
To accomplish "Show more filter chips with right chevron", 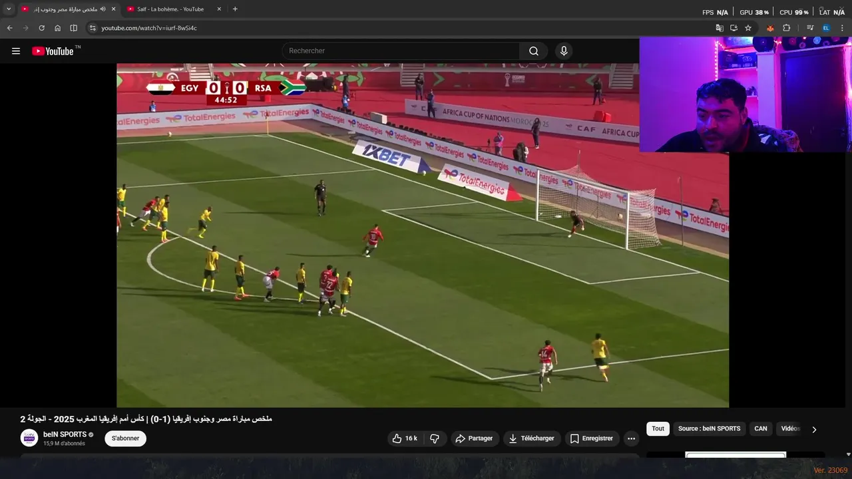I will 814,429.
